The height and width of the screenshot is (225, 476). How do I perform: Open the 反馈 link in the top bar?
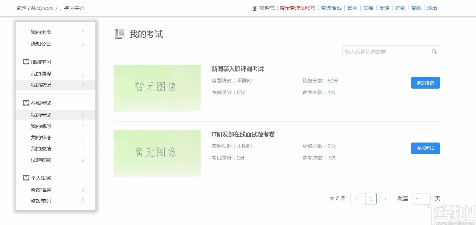[x=384, y=8]
